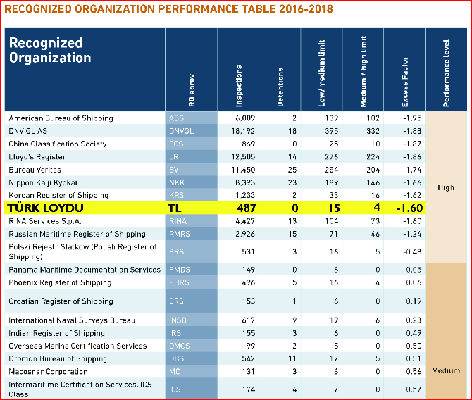This screenshot has width=472, height=400.
Task: Select inspections value 6,009
Action: click(245, 118)
